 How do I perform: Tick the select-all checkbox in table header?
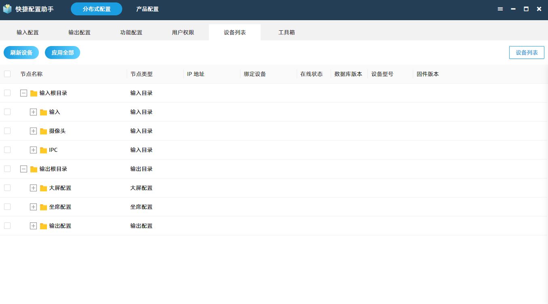pos(7,74)
